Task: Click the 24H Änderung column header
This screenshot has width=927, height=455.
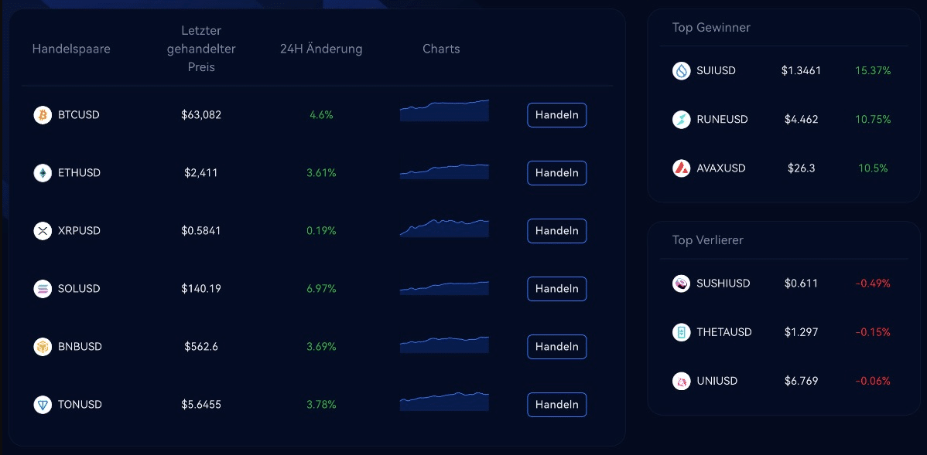Action: click(x=321, y=49)
